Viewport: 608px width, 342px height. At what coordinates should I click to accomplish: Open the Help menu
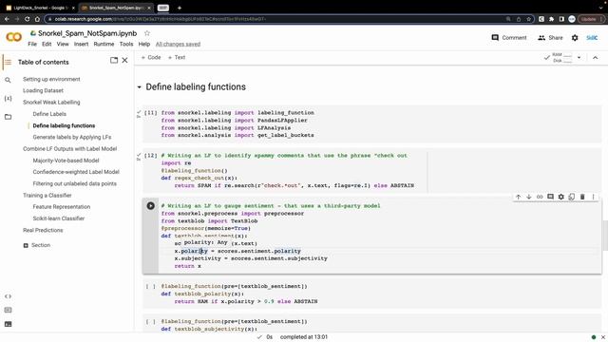click(144, 45)
